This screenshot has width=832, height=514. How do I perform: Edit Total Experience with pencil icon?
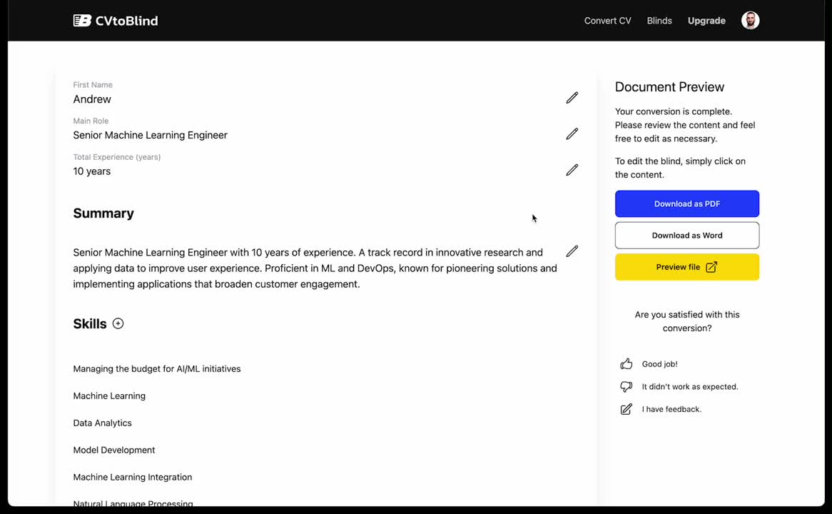572,170
